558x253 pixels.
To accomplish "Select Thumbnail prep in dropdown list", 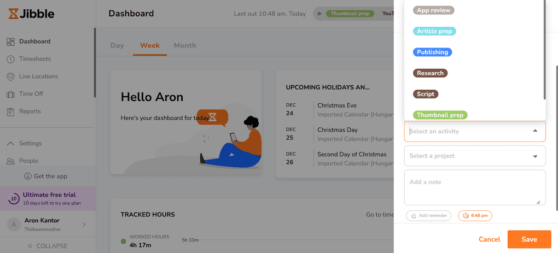I will (x=440, y=115).
